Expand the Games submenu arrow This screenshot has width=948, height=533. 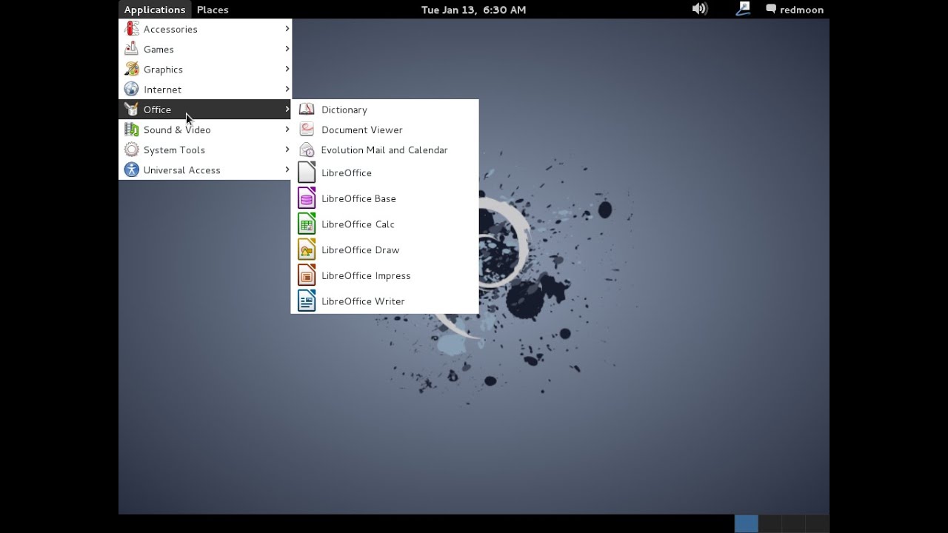coord(287,49)
